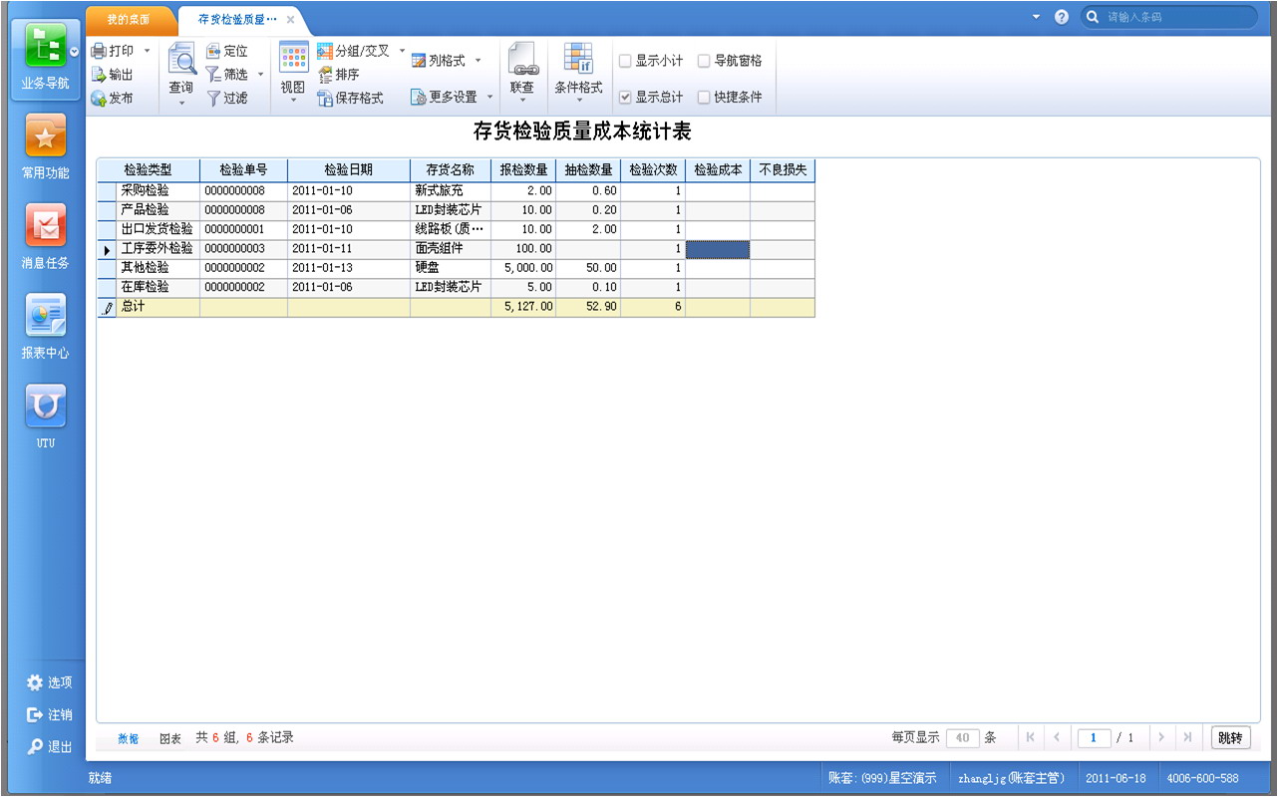Image resolution: width=1278 pixels, height=797 pixels.
Task: Open the top-right dropdown menu arrow
Action: pos(1036,17)
